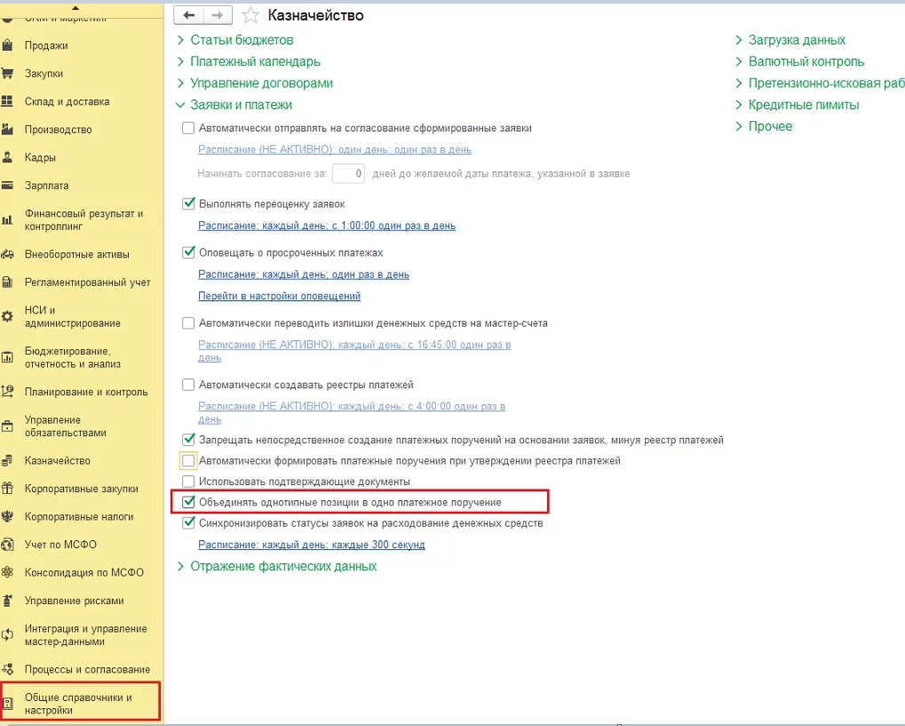Check Использовать подтверждающие документы
Viewport: 905px width, 726px height.
(x=188, y=481)
